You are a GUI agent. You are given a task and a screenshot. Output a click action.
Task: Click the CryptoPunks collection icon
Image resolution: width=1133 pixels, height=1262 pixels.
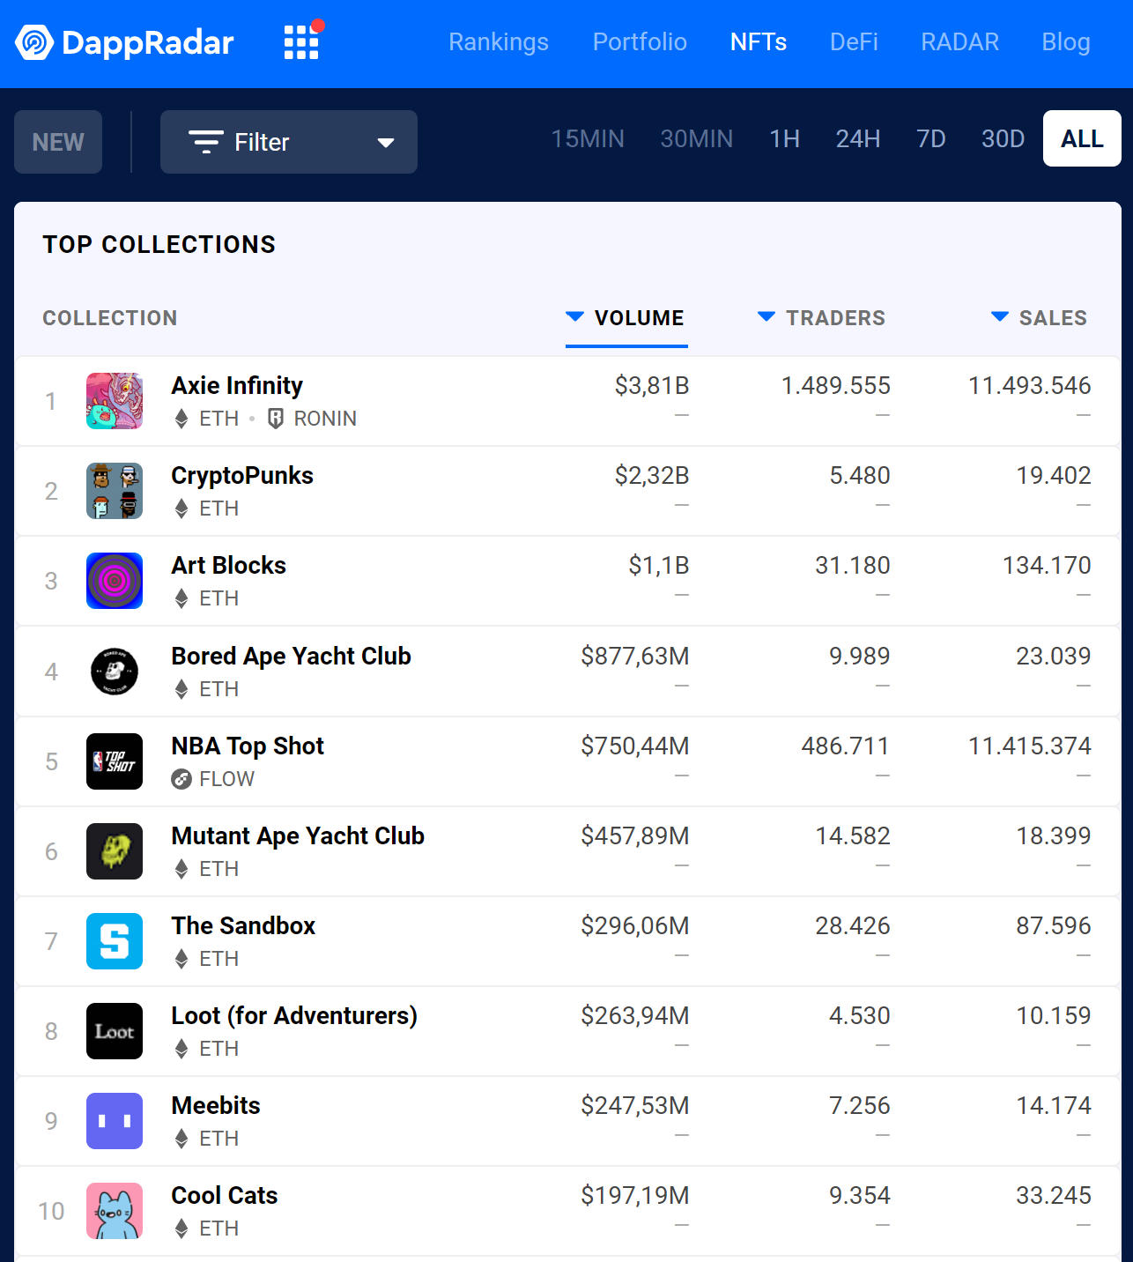pyautogui.click(x=115, y=491)
